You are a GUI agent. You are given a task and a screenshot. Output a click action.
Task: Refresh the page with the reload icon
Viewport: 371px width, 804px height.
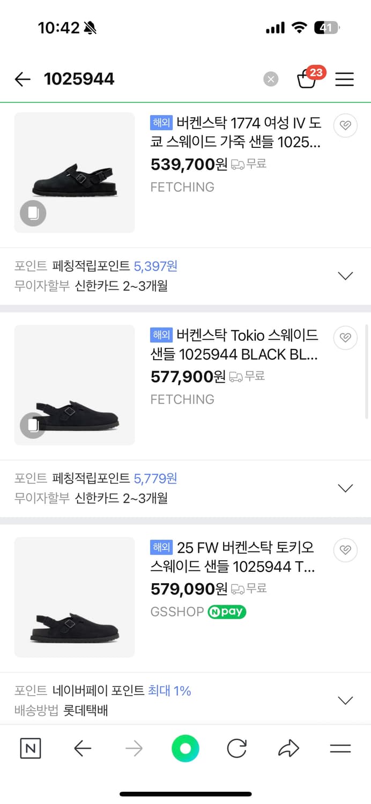pos(237,749)
